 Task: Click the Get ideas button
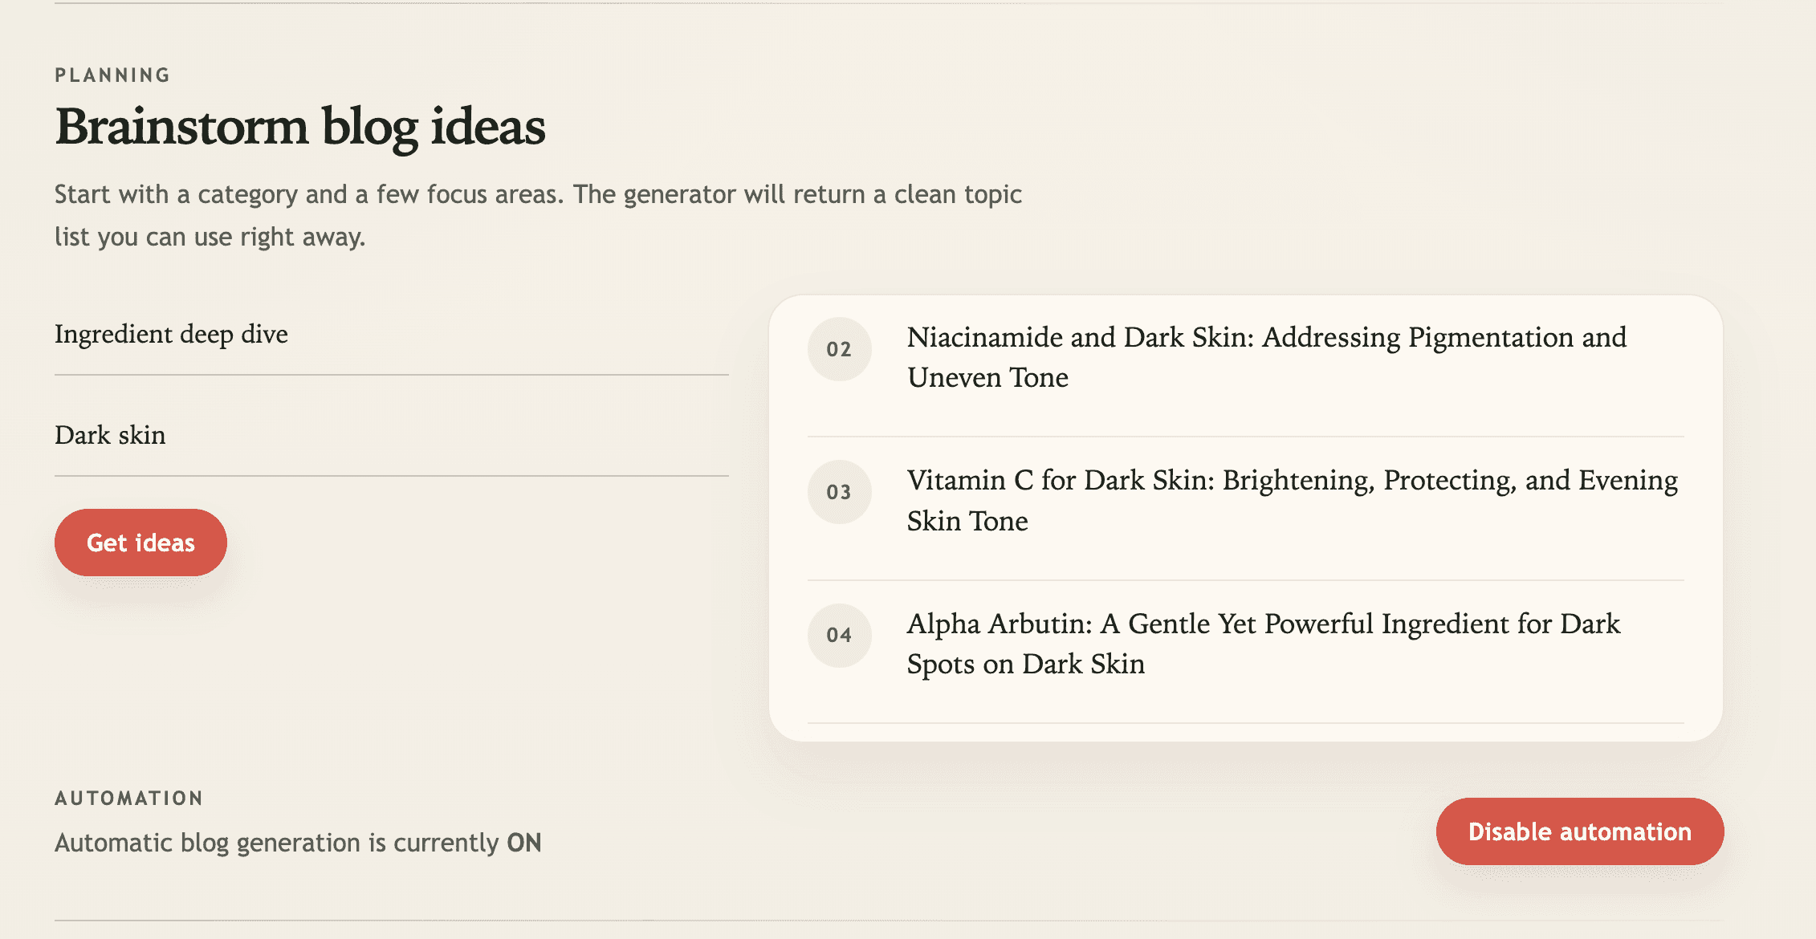[x=140, y=542]
